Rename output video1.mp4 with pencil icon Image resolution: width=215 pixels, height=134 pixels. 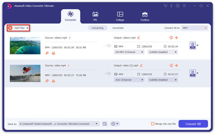[138, 38]
